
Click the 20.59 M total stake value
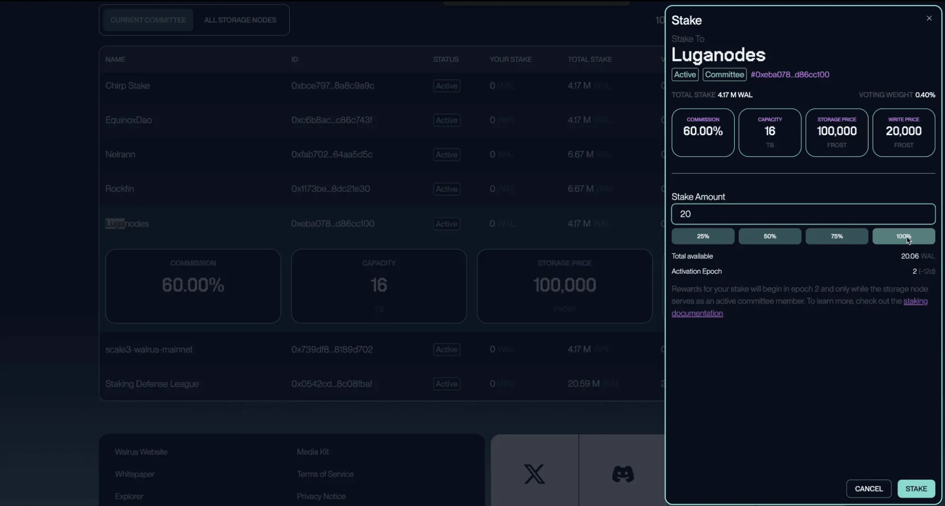point(583,384)
